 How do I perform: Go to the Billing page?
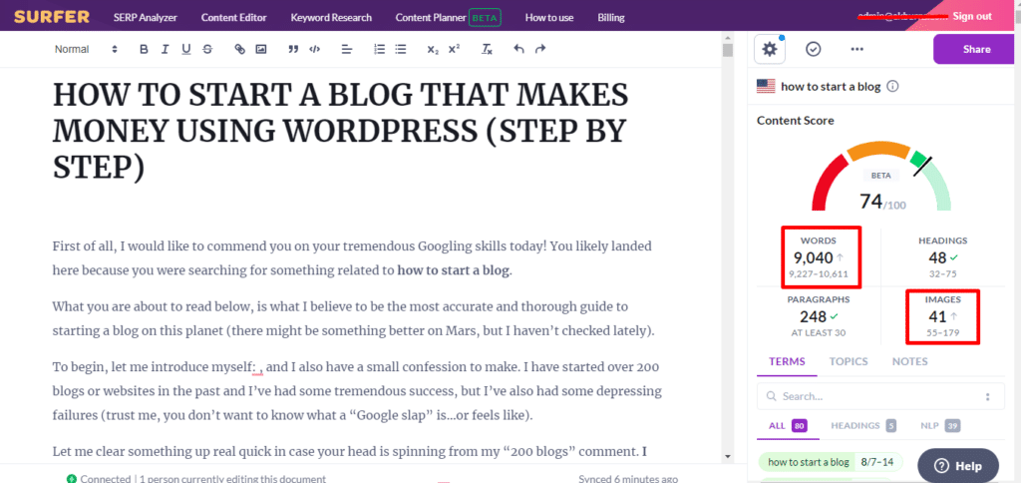pyautogui.click(x=611, y=18)
